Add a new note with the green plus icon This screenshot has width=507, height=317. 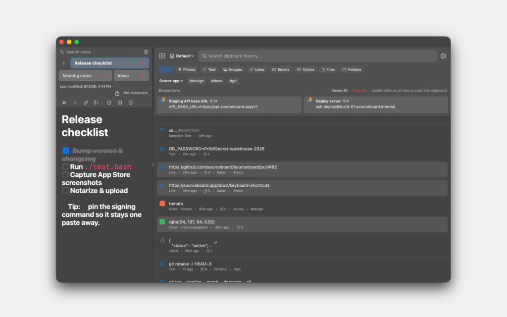point(64,63)
